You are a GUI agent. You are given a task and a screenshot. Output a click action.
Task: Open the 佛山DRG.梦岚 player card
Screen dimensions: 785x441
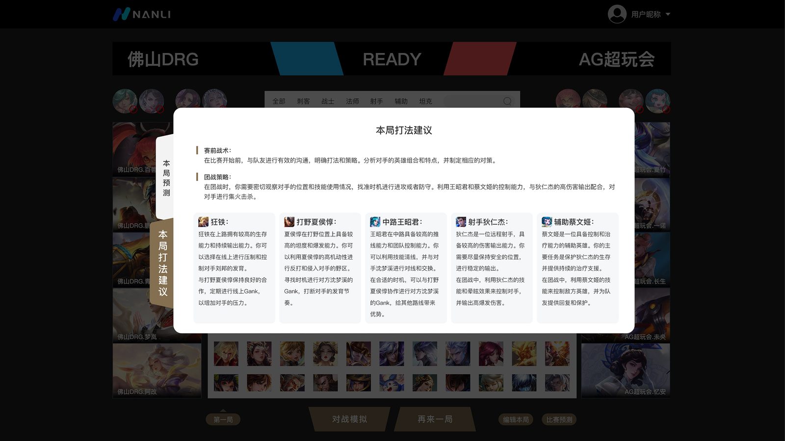(x=143, y=315)
